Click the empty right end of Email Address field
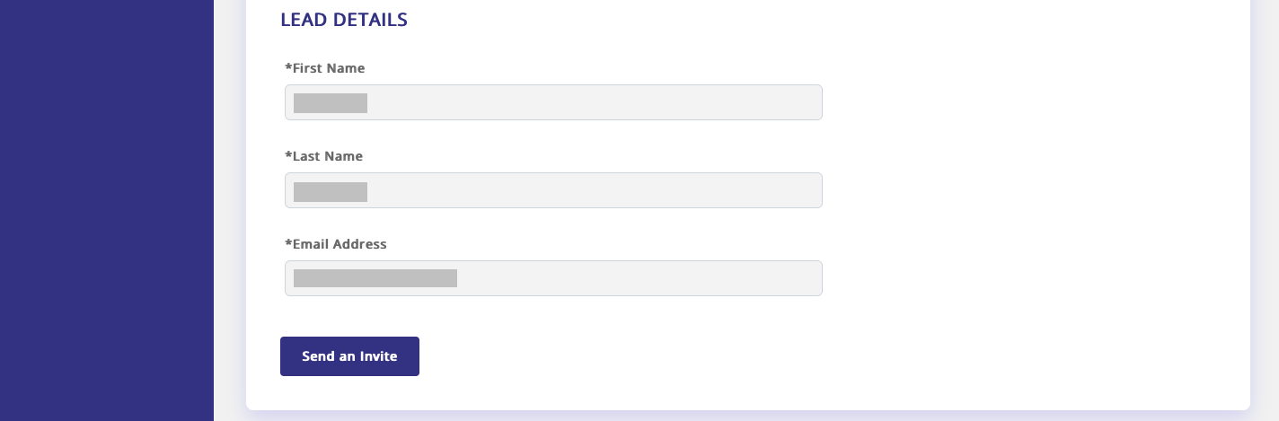This screenshot has width=1279, height=421. tap(772, 278)
